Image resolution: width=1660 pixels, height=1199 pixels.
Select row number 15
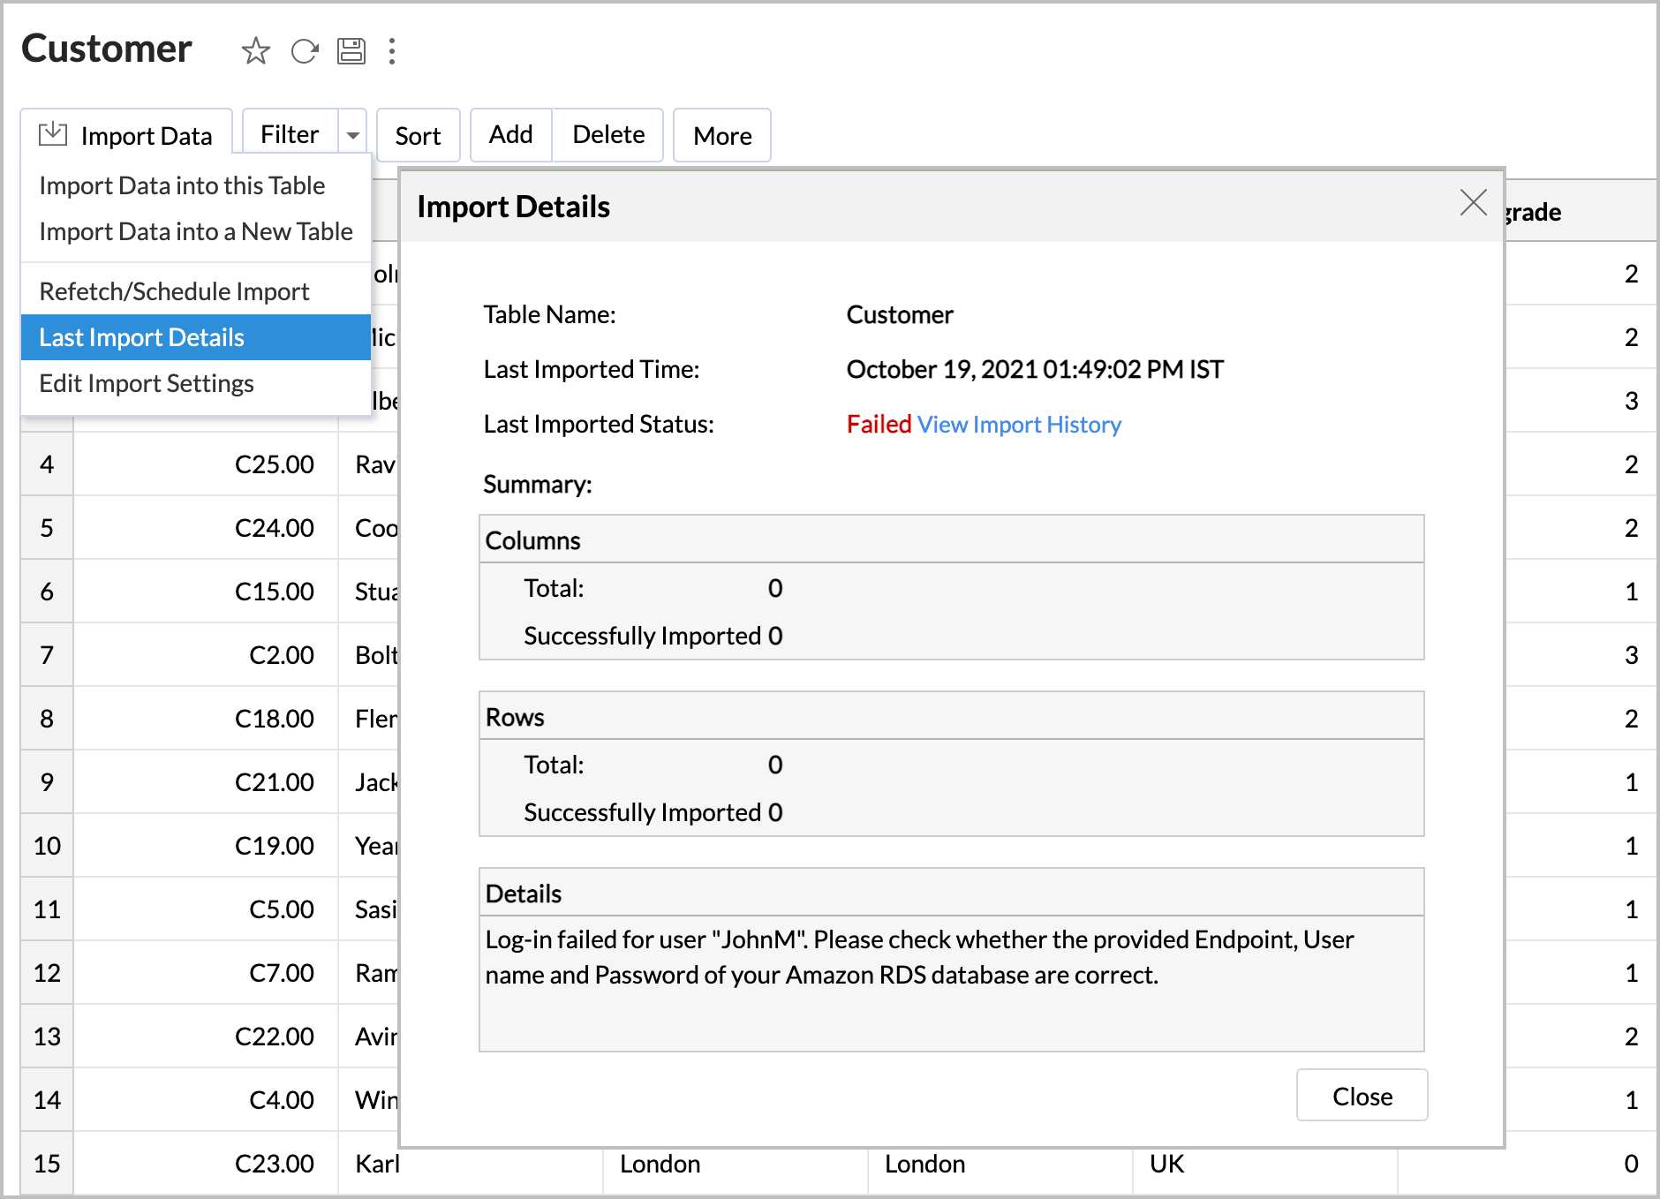pyautogui.click(x=47, y=1164)
